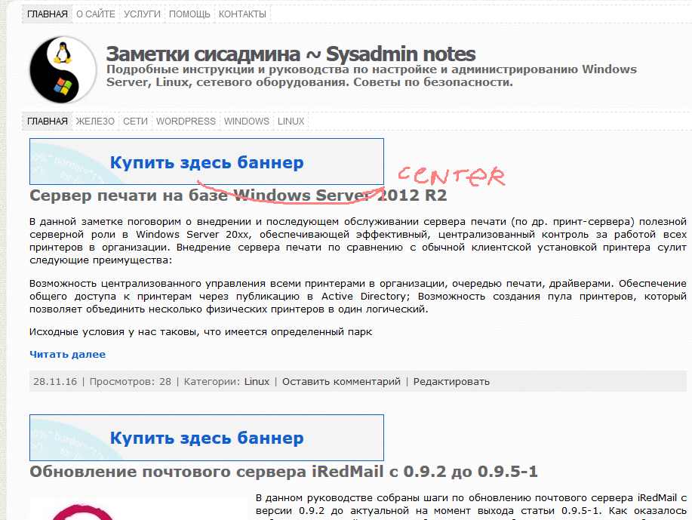The image size is (692, 520).
Task: Open the Обновление почтового сервера iRedMail article
Action: pos(284,472)
